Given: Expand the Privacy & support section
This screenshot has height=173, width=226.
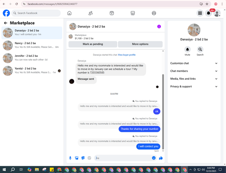Looking at the screenshot, I should coord(194,86).
